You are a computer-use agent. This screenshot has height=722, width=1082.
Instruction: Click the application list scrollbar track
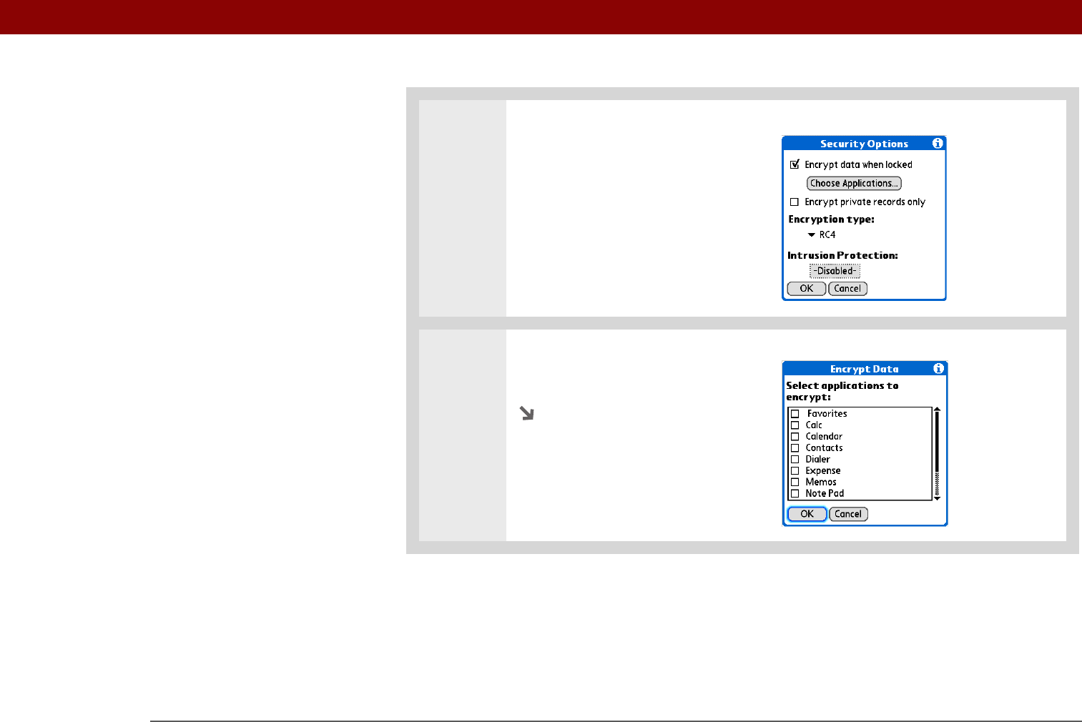tap(937, 454)
